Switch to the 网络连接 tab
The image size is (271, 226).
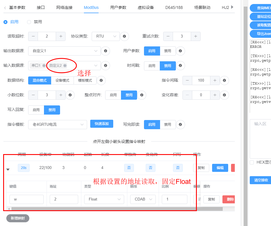click(x=64, y=7)
